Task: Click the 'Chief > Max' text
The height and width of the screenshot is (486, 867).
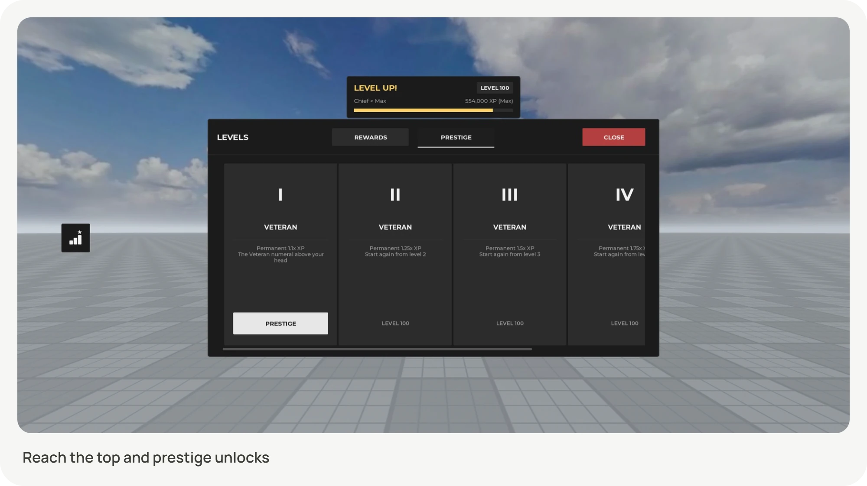Action: (x=370, y=101)
